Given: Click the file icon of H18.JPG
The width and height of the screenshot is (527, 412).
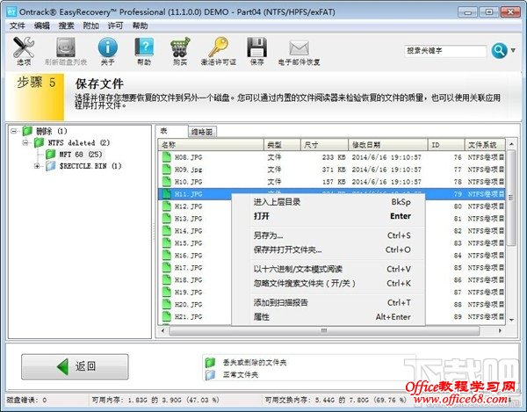Looking at the screenshot, I should tap(167, 279).
